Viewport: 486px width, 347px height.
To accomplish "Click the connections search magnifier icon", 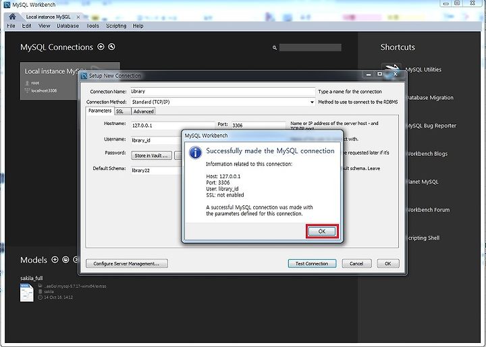I will tap(275, 48).
